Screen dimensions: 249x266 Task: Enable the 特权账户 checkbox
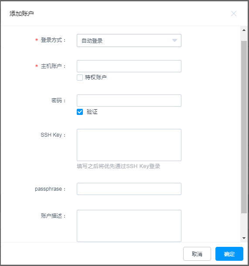[x=80, y=77]
